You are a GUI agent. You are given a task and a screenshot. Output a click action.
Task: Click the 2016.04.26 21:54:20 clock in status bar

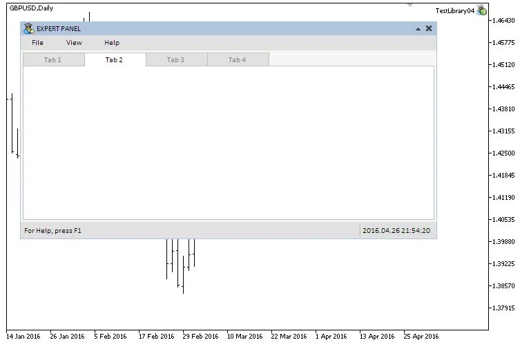(396, 230)
